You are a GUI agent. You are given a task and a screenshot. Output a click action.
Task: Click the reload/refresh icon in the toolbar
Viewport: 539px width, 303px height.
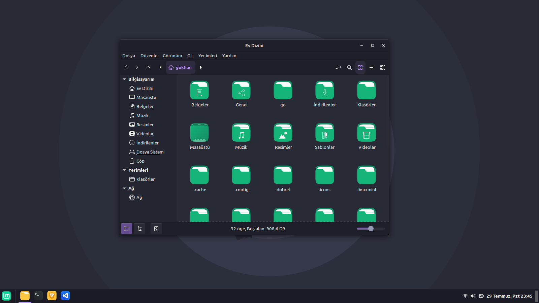(338, 67)
